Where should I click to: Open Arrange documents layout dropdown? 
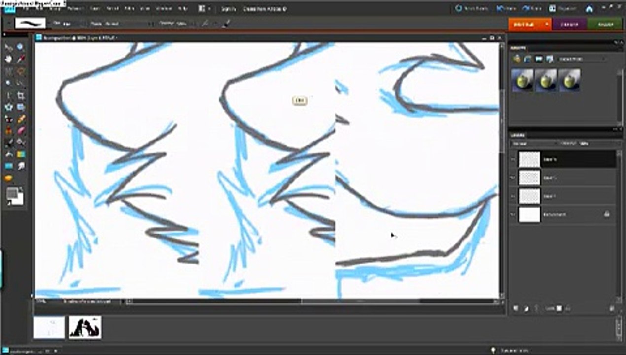point(204,9)
